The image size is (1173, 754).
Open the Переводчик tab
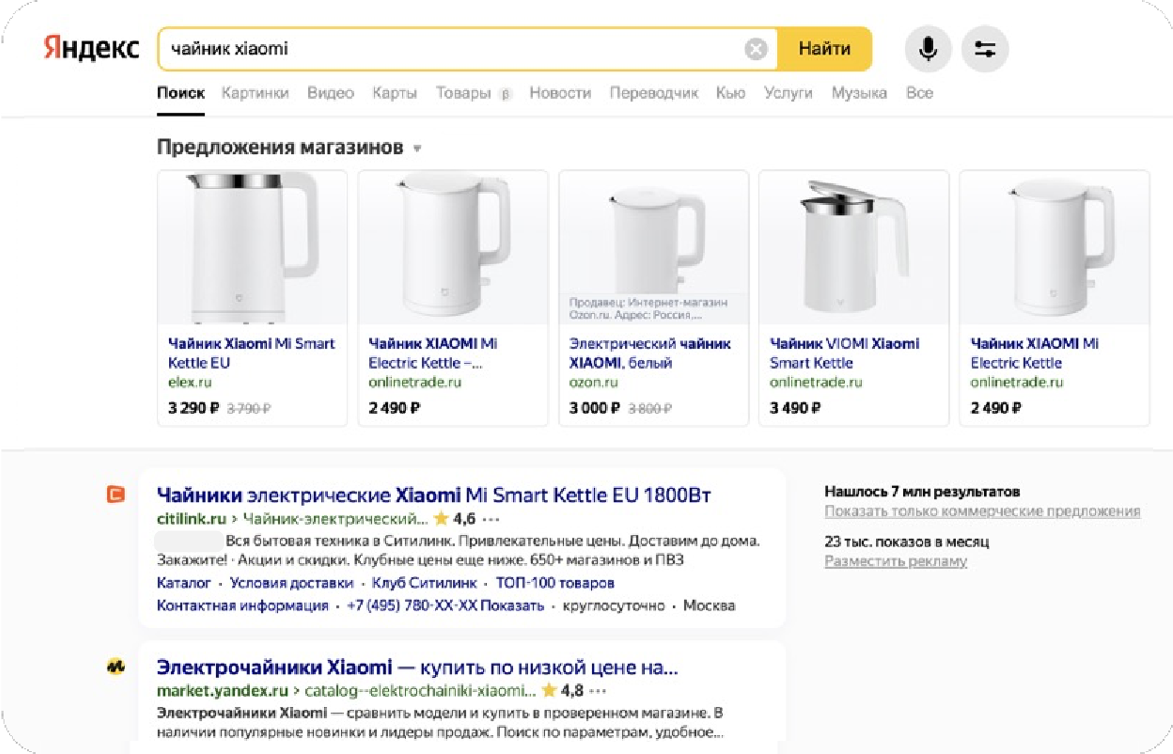(654, 93)
